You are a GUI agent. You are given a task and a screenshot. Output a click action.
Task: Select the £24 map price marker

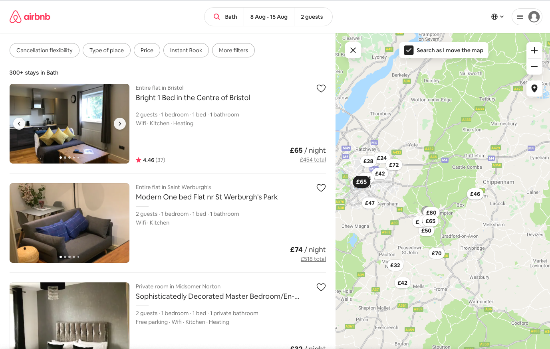point(382,158)
